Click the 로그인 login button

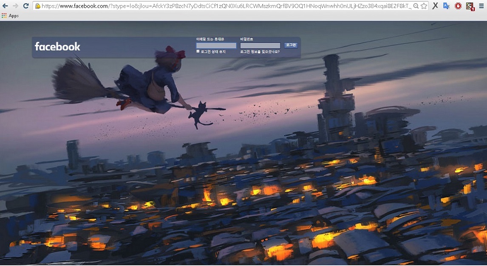pyautogui.click(x=291, y=45)
